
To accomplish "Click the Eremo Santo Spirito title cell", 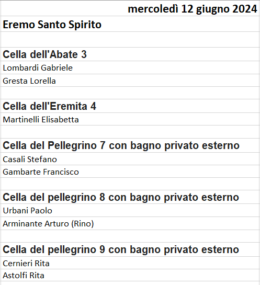I will tap(130, 24).
